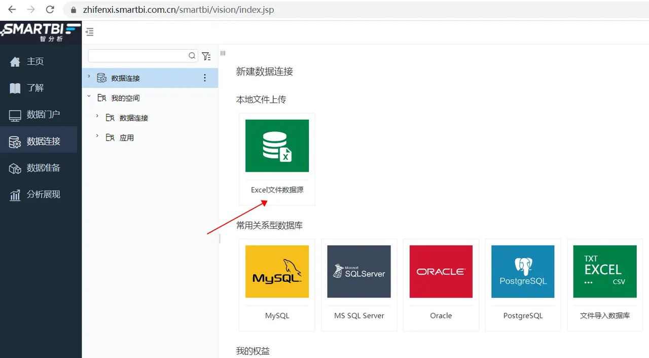Open the PostgreSQL connection icon
The width and height of the screenshot is (649, 358).
(523, 271)
